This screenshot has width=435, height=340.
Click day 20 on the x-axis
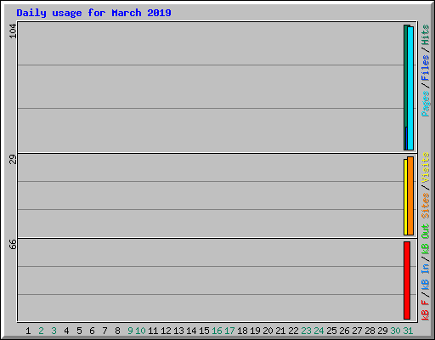[x=268, y=331]
